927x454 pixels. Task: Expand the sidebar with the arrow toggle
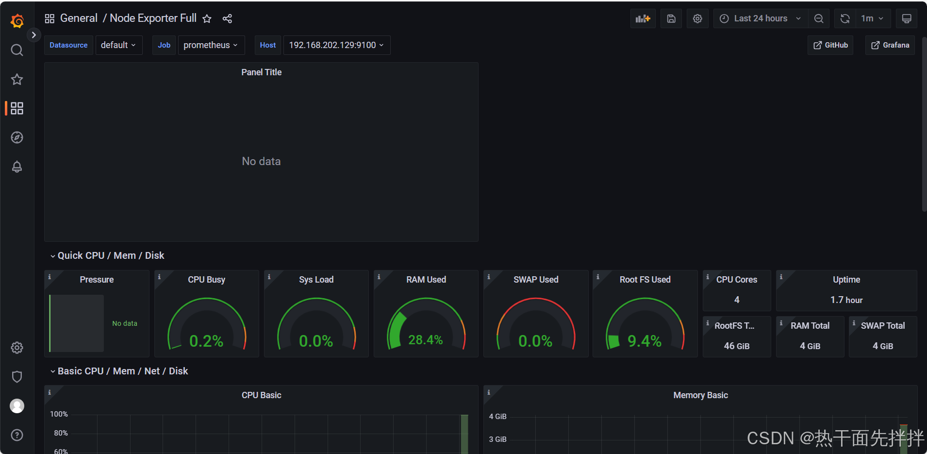[x=33, y=35]
